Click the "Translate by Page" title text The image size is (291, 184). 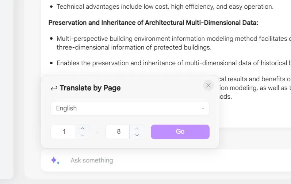coord(90,88)
